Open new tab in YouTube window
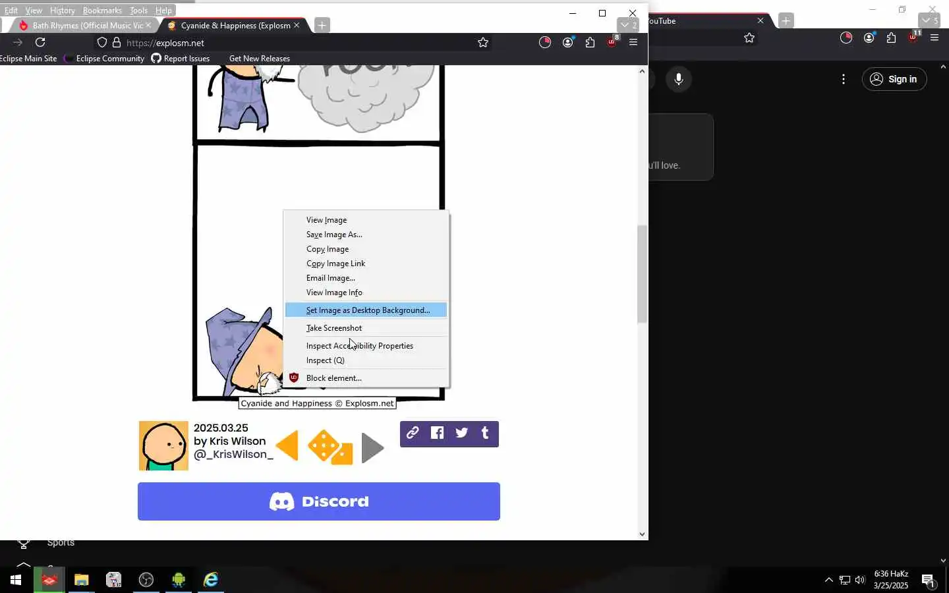The image size is (949, 593). click(x=786, y=20)
